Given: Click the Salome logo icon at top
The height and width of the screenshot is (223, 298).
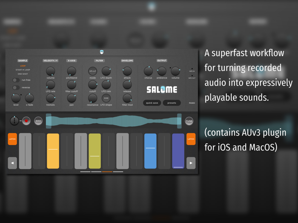Looking at the screenshot, I should 102,52.
